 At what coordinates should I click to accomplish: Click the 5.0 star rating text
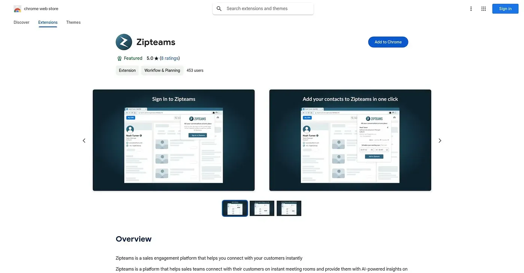tap(153, 58)
